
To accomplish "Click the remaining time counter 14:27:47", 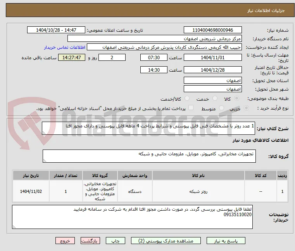I will pyautogui.click(x=71, y=58).
